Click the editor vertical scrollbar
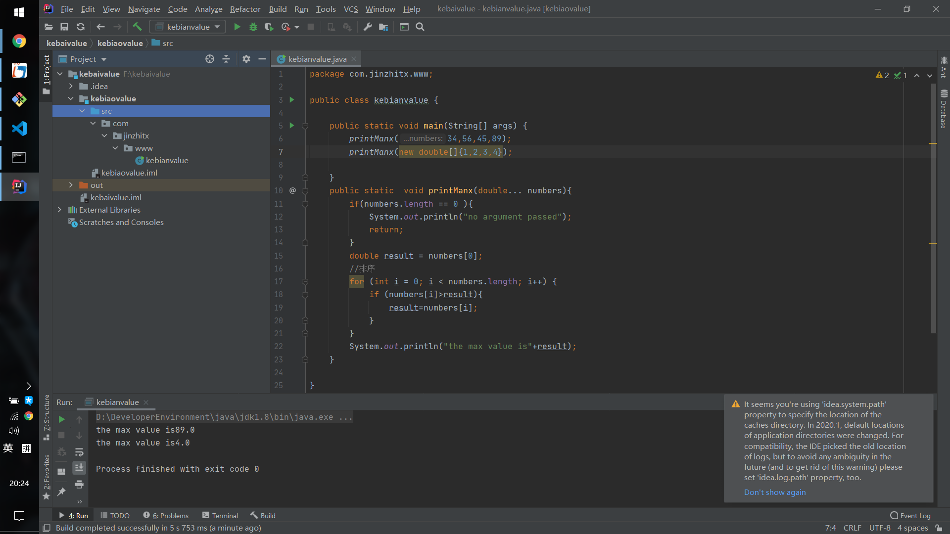950x534 pixels. [933, 208]
